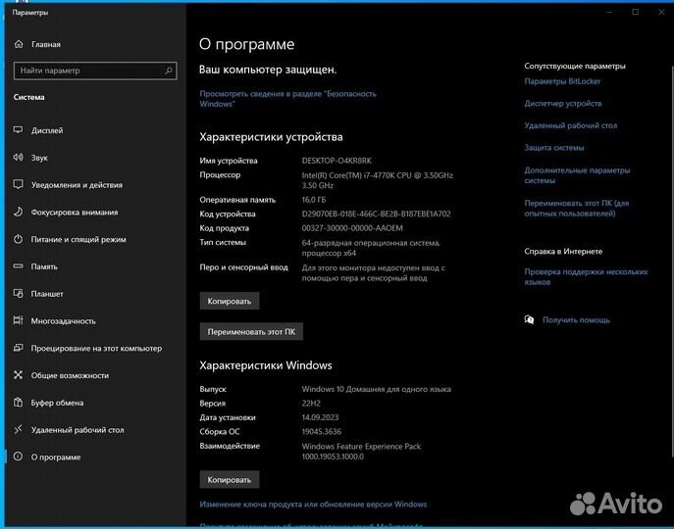
Task: Select Удаленный рабочий стол in left sidebar
Action: click(77, 430)
